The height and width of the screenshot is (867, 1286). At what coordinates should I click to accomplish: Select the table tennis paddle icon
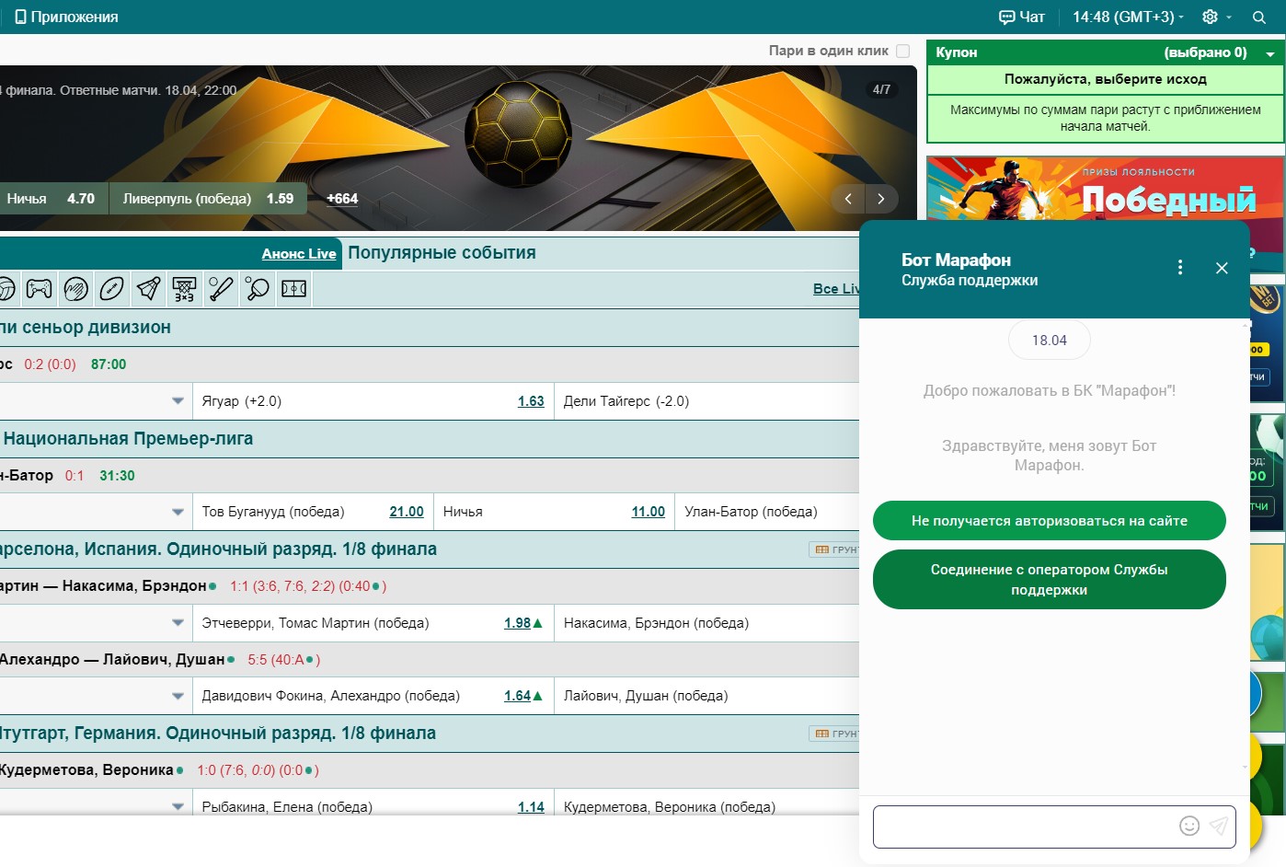click(x=257, y=289)
